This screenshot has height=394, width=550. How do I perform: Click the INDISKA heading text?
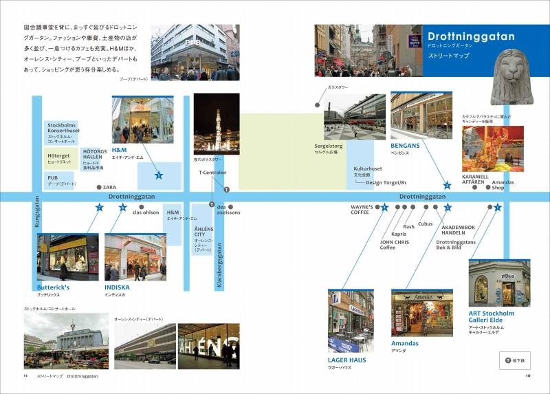pyautogui.click(x=117, y=287)
